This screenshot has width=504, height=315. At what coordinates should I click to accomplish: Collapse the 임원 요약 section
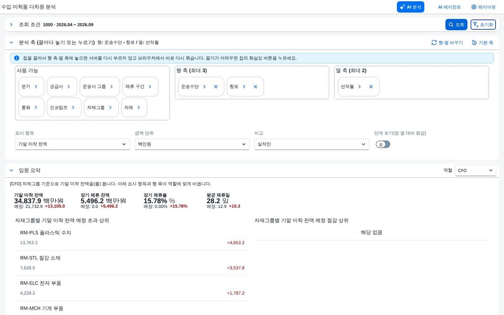tap(11, 170)
